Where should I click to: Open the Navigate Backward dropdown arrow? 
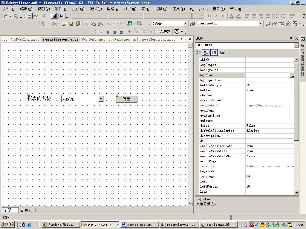(x=134, y=24)
